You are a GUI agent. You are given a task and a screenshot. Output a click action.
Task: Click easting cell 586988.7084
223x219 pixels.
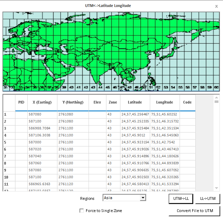coord(42,128)
